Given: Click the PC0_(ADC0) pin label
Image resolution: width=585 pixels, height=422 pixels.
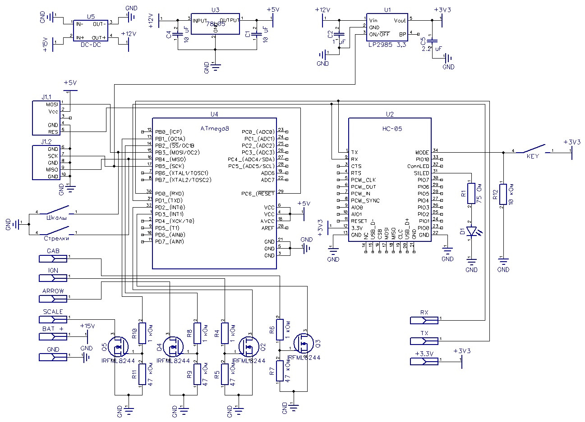Looking at the screenshot, I should point(258,132).
